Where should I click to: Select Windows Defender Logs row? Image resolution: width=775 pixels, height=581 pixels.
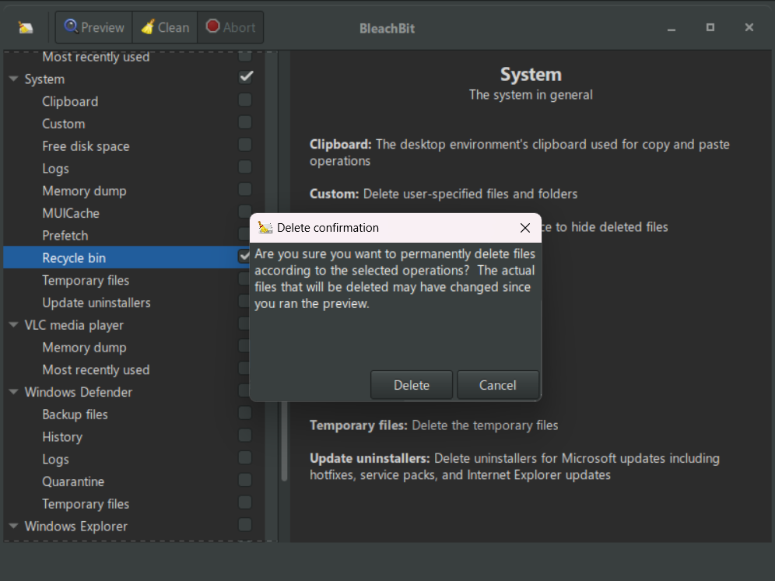coord(134,459)
